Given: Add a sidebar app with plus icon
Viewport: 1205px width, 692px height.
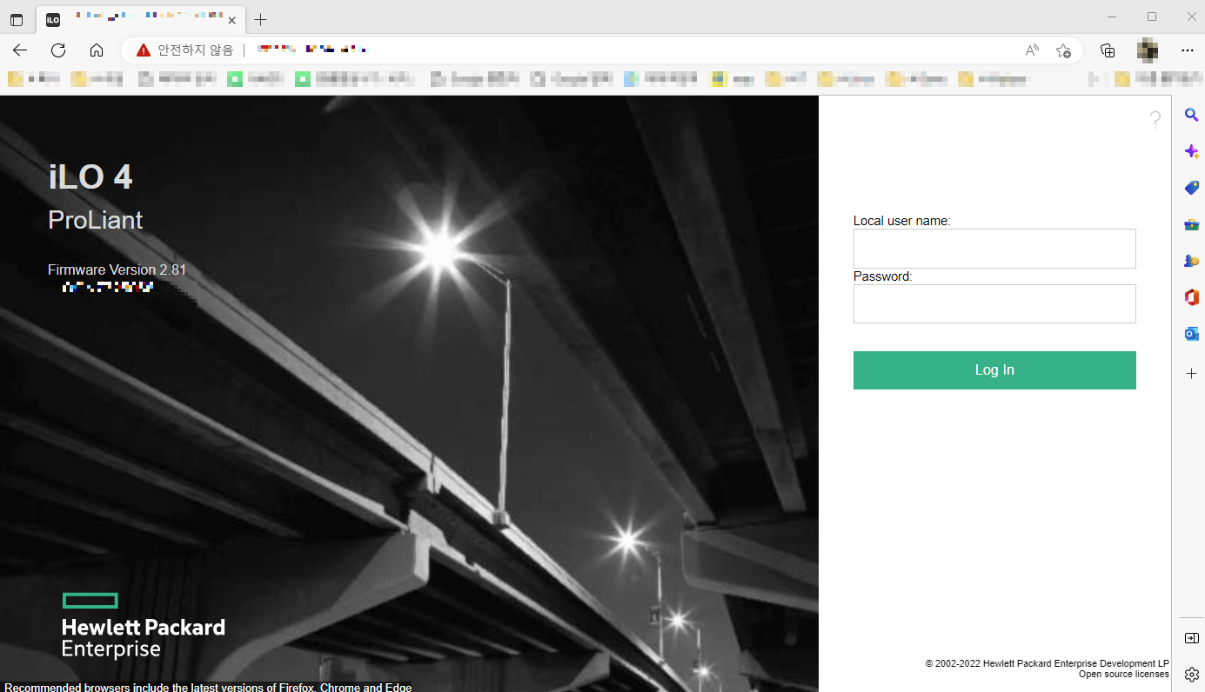Looking at the screenshot, I should tap(1192, 373).
